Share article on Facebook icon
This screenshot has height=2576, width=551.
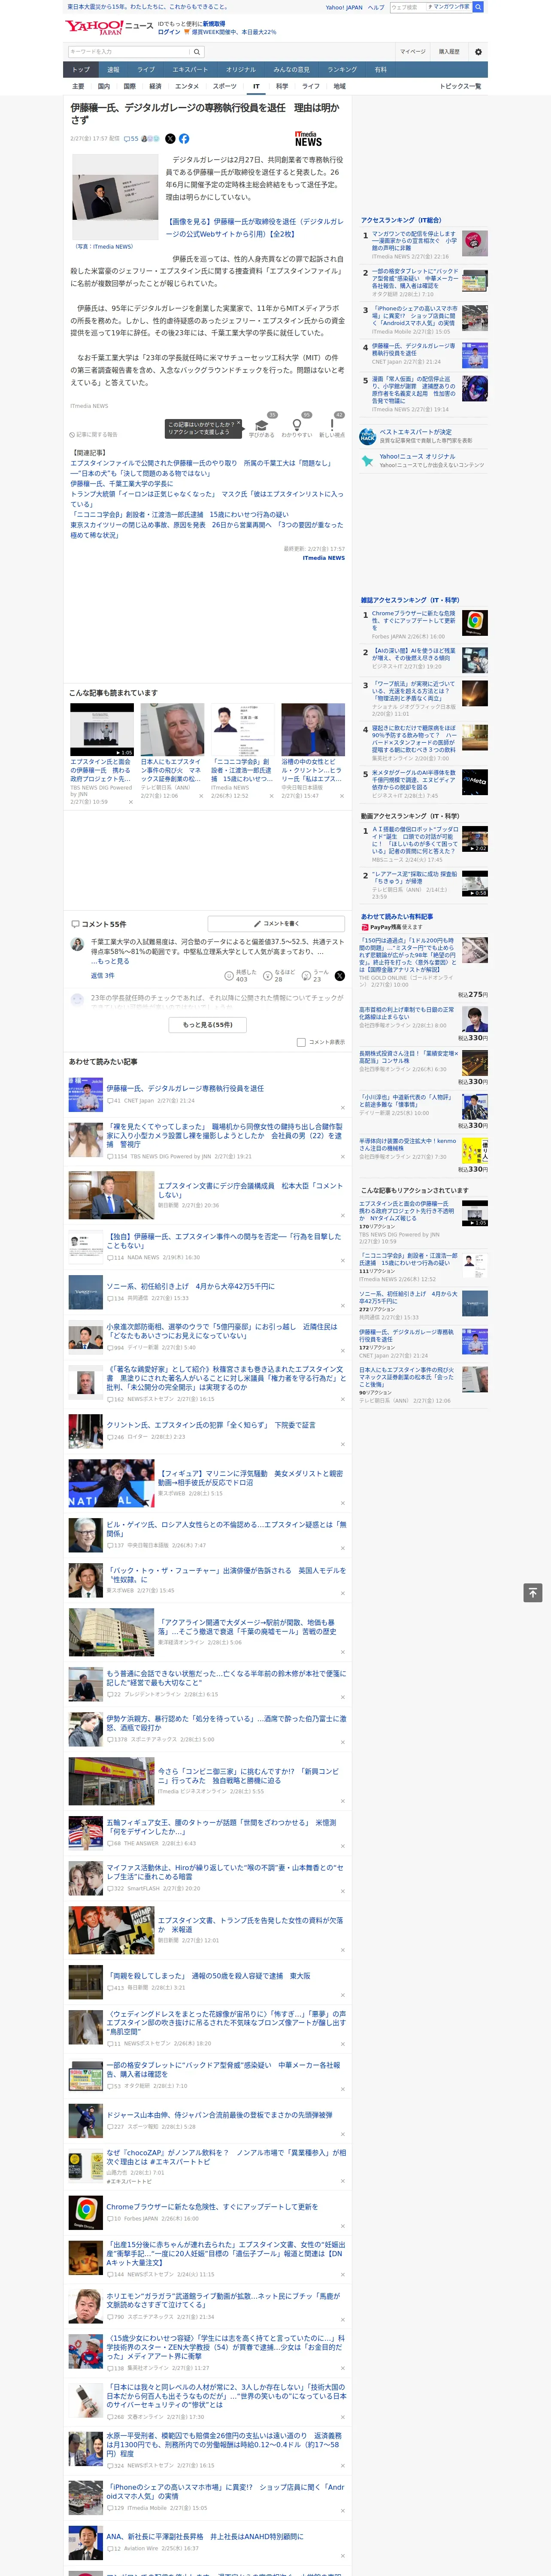click(x=184, y=139)
